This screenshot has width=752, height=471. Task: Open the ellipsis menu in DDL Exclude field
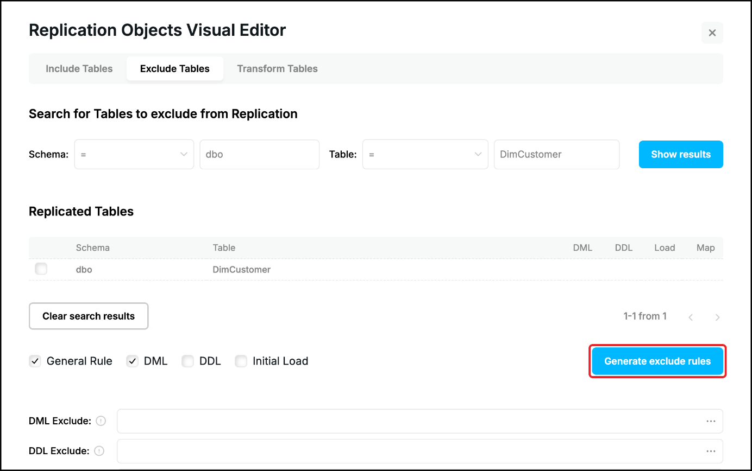click(x=711, y=451)
